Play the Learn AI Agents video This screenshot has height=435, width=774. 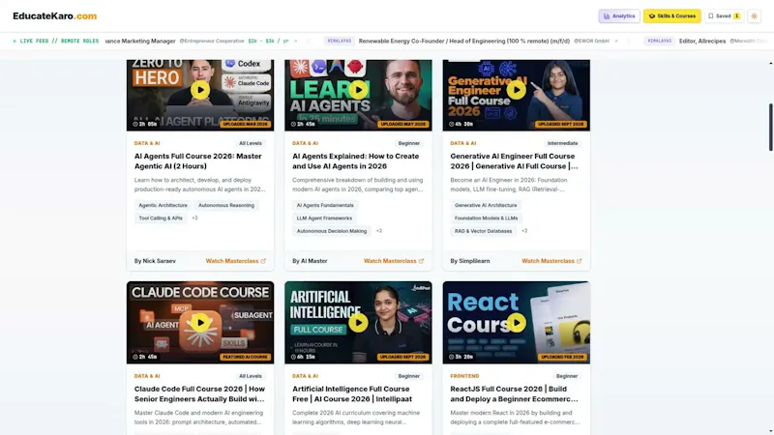(358, 90)
